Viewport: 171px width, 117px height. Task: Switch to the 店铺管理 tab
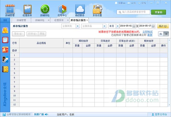(21, 20)
